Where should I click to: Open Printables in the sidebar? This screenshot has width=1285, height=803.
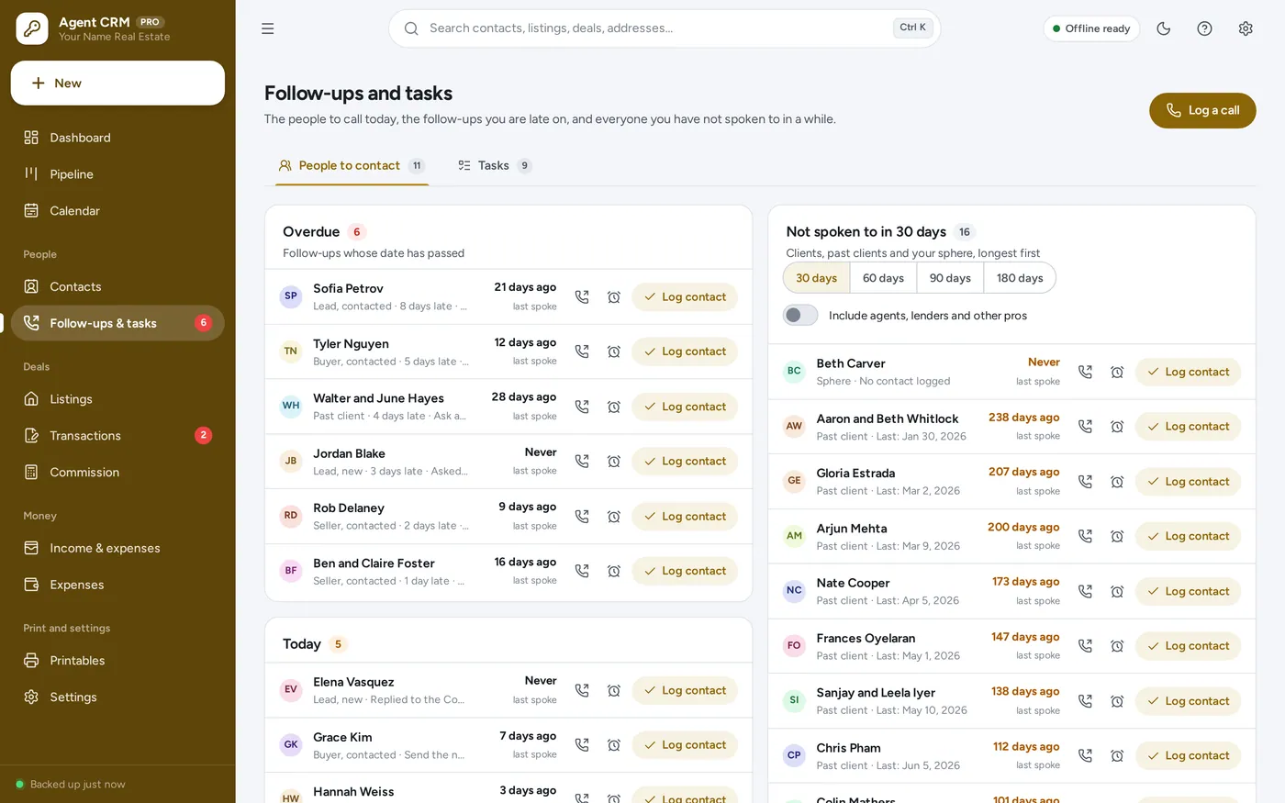click(x=117, y=661)
